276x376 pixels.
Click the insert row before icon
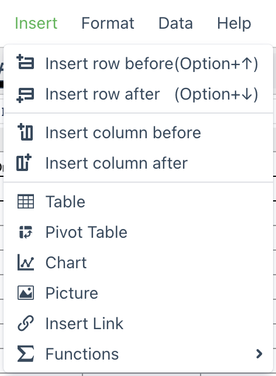click(25, 62)
